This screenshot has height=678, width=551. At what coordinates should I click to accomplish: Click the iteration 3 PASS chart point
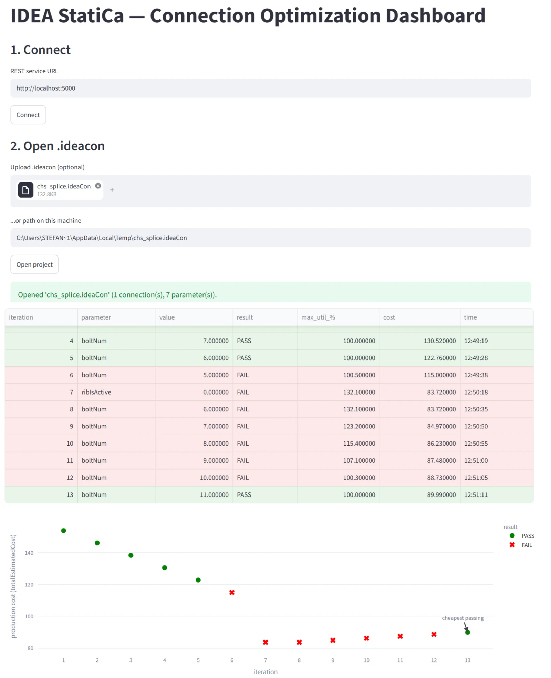coord(131,555)
